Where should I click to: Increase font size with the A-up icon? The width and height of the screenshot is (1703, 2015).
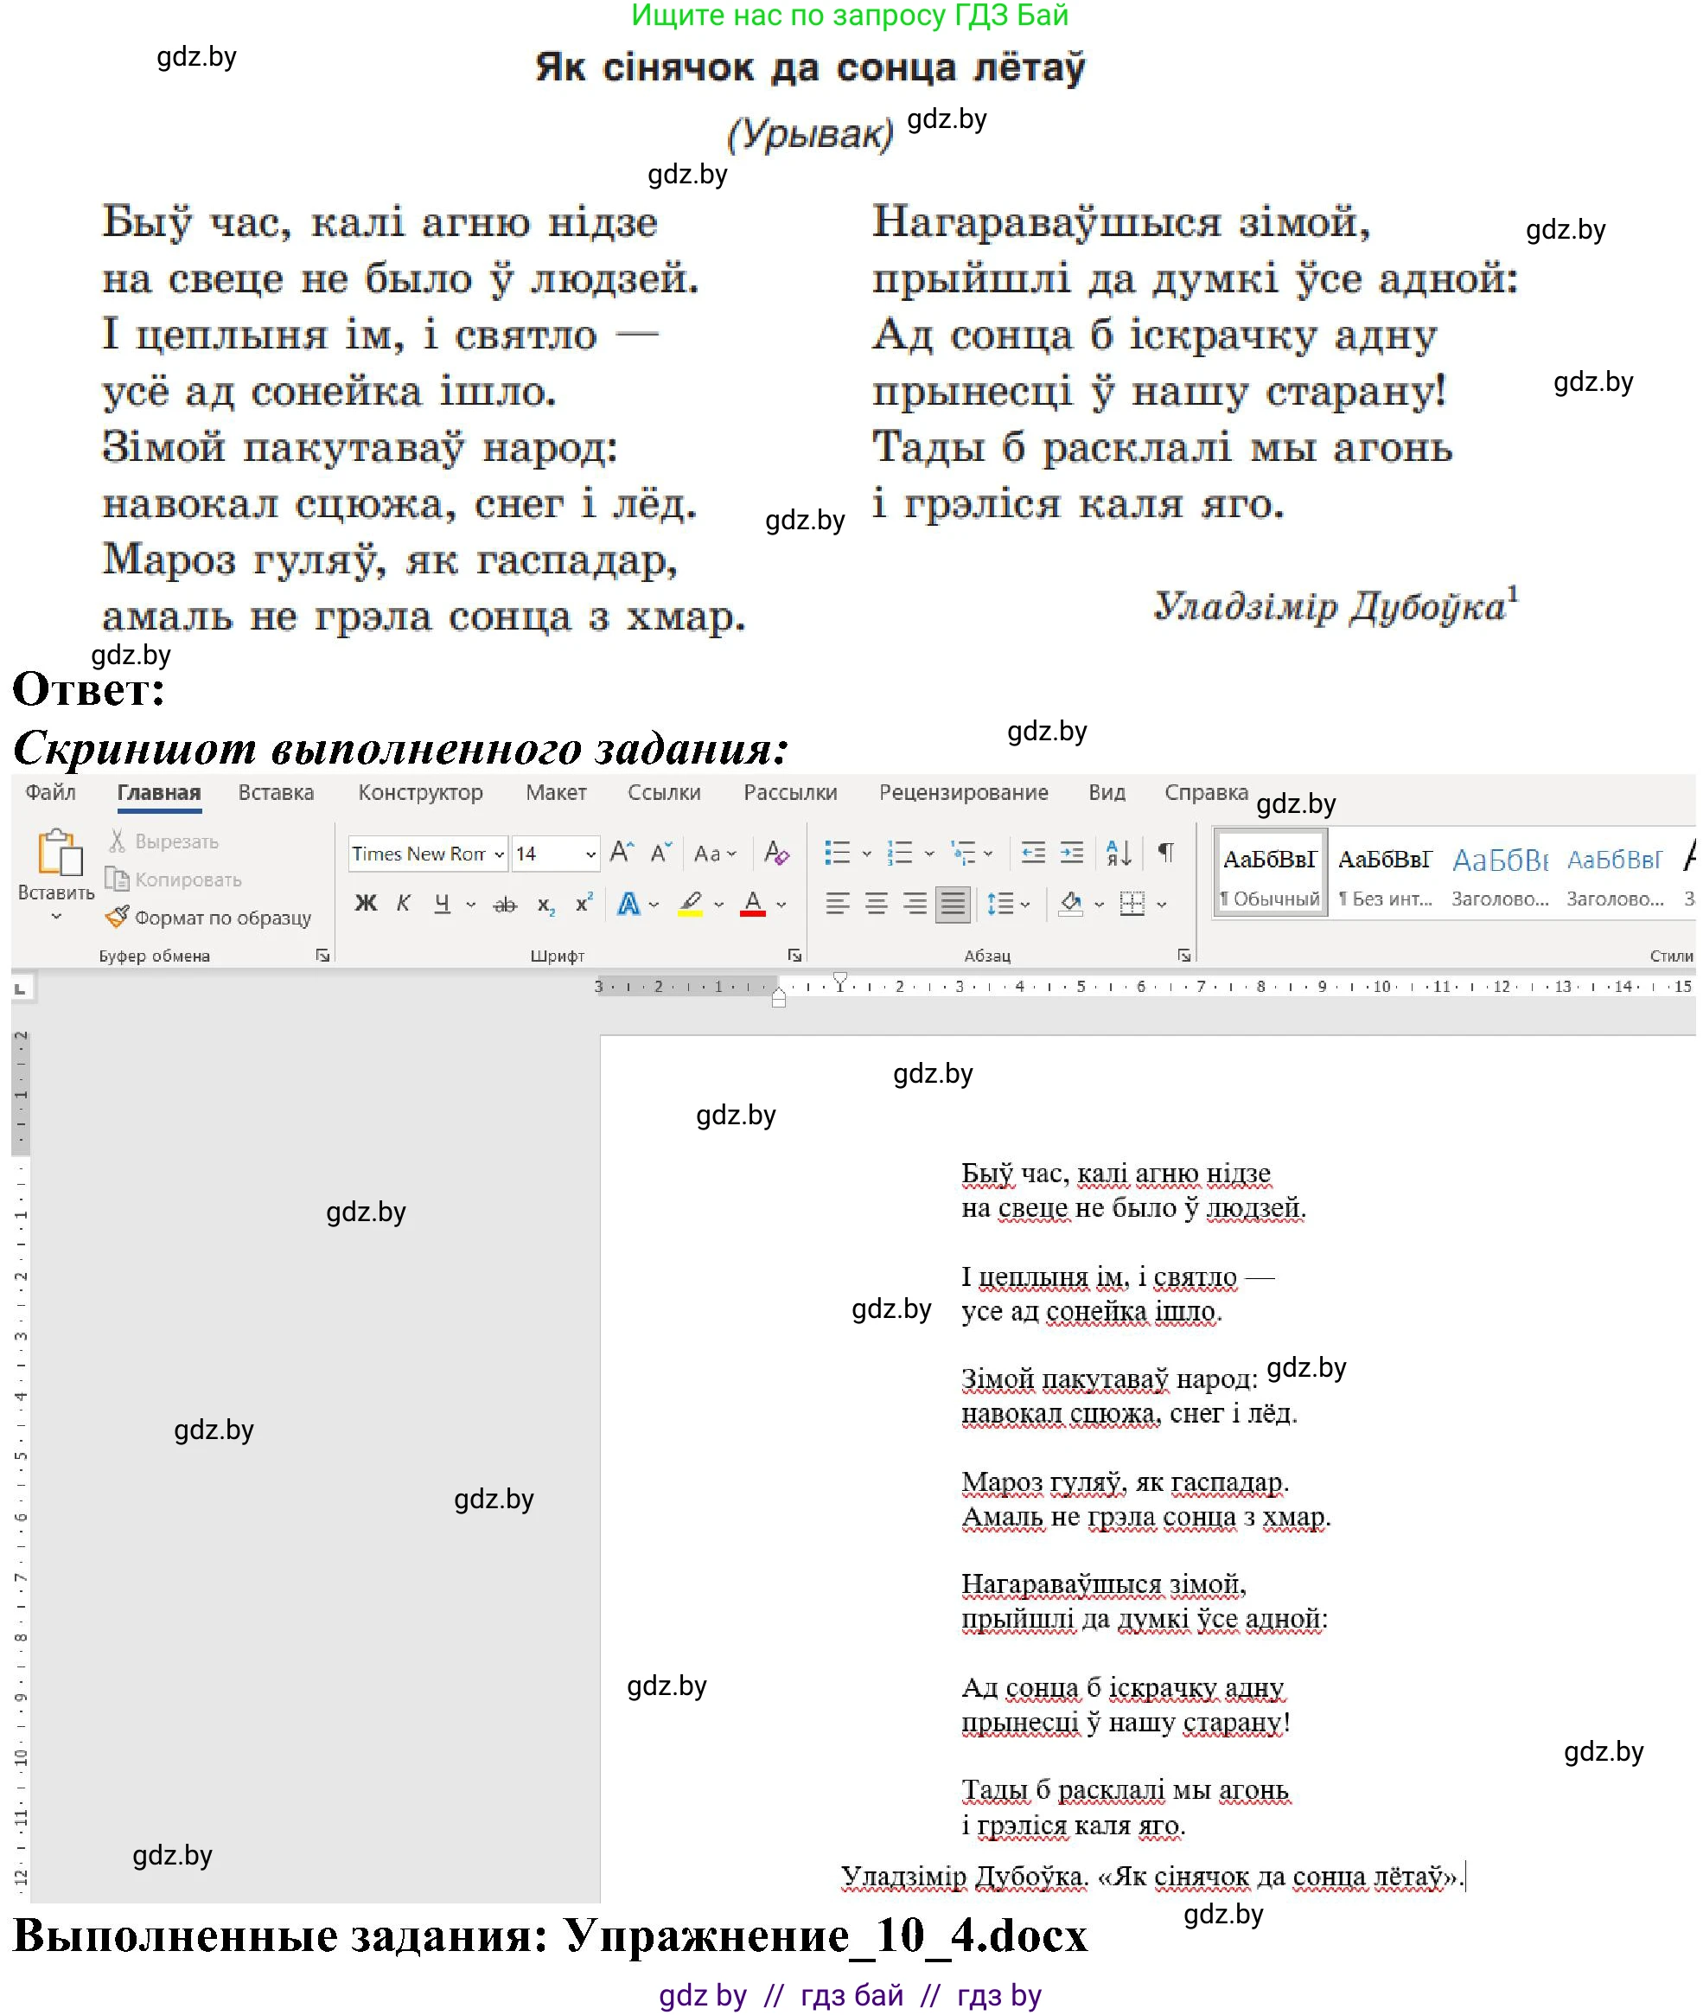pyautogui.click(x=622, y=853)
